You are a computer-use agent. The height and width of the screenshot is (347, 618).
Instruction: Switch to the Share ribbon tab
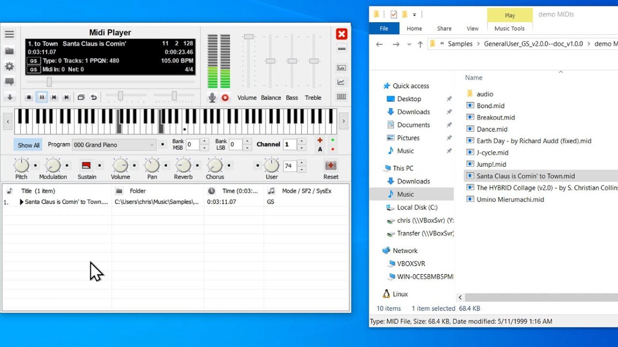[x=444, y=28]
